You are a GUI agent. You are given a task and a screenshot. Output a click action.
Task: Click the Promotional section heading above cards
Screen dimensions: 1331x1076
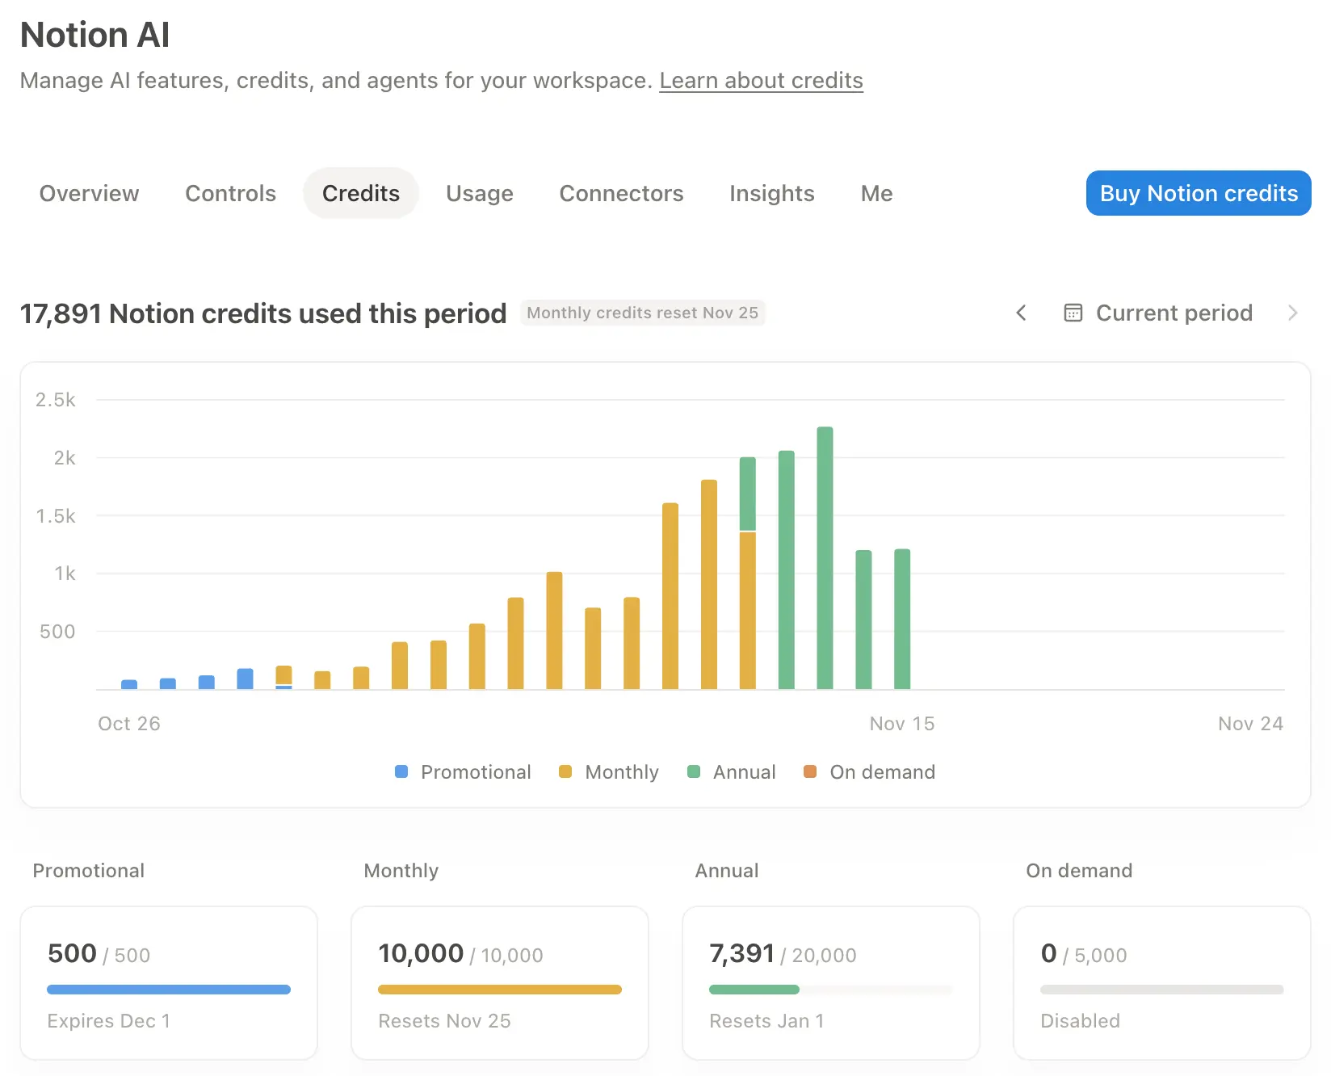(88, 870)
